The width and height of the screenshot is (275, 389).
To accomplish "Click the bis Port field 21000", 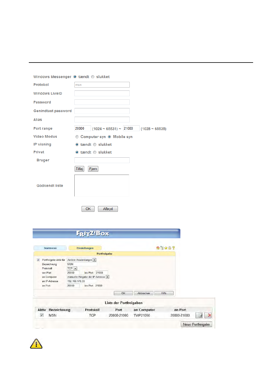I will click(x=102, y=273).
